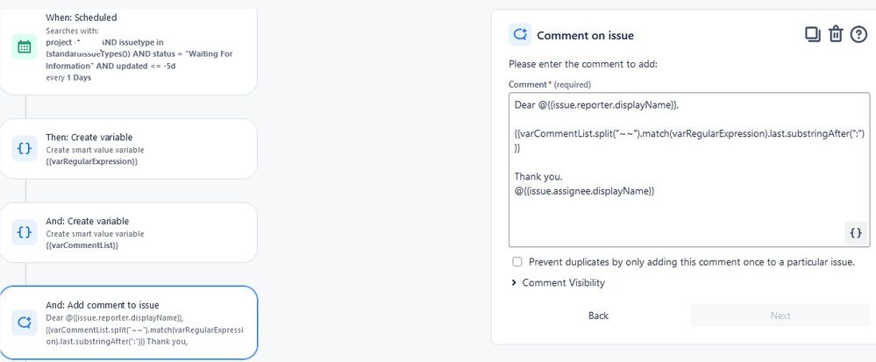
Task: Select the And: Create variable varCommentList step
Action: [129, 232]
